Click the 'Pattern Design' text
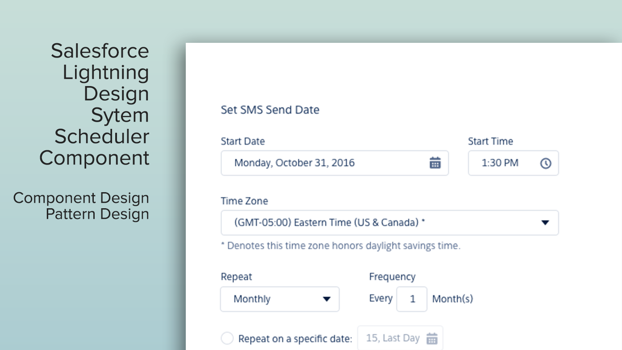Screen dimensions: 622x350 pos(97,214)
